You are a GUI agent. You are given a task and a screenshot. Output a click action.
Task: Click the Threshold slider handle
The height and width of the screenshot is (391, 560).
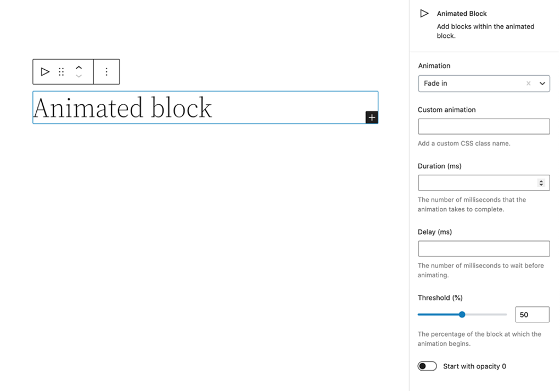(x=462, y=314)
